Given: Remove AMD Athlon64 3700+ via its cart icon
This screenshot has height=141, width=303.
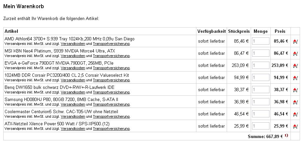Looking at the screenshot, I should pyautogui.click(x=295, y=41).
